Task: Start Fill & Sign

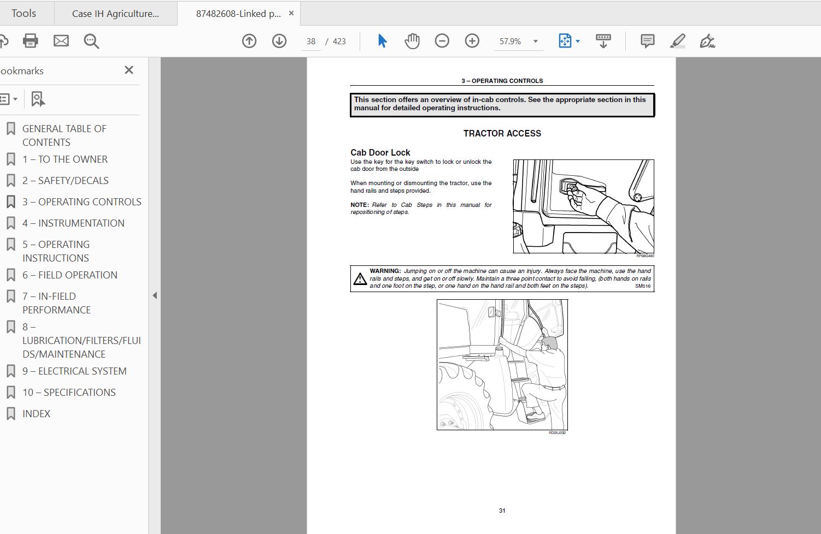Action: coord(708,41)
